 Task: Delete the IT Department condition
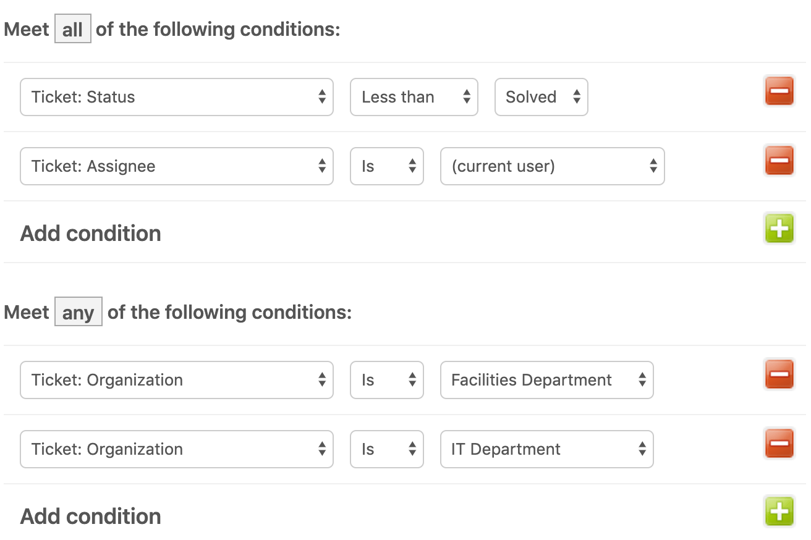coord(779,443)
